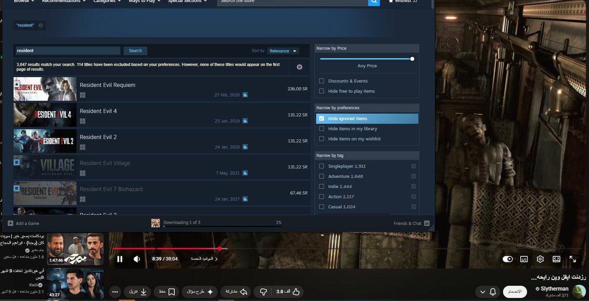This screenshot has width=589, height=301.
Task: Click the thumbs-up review icon for Resident Evil 4
Action: point(245,121)
